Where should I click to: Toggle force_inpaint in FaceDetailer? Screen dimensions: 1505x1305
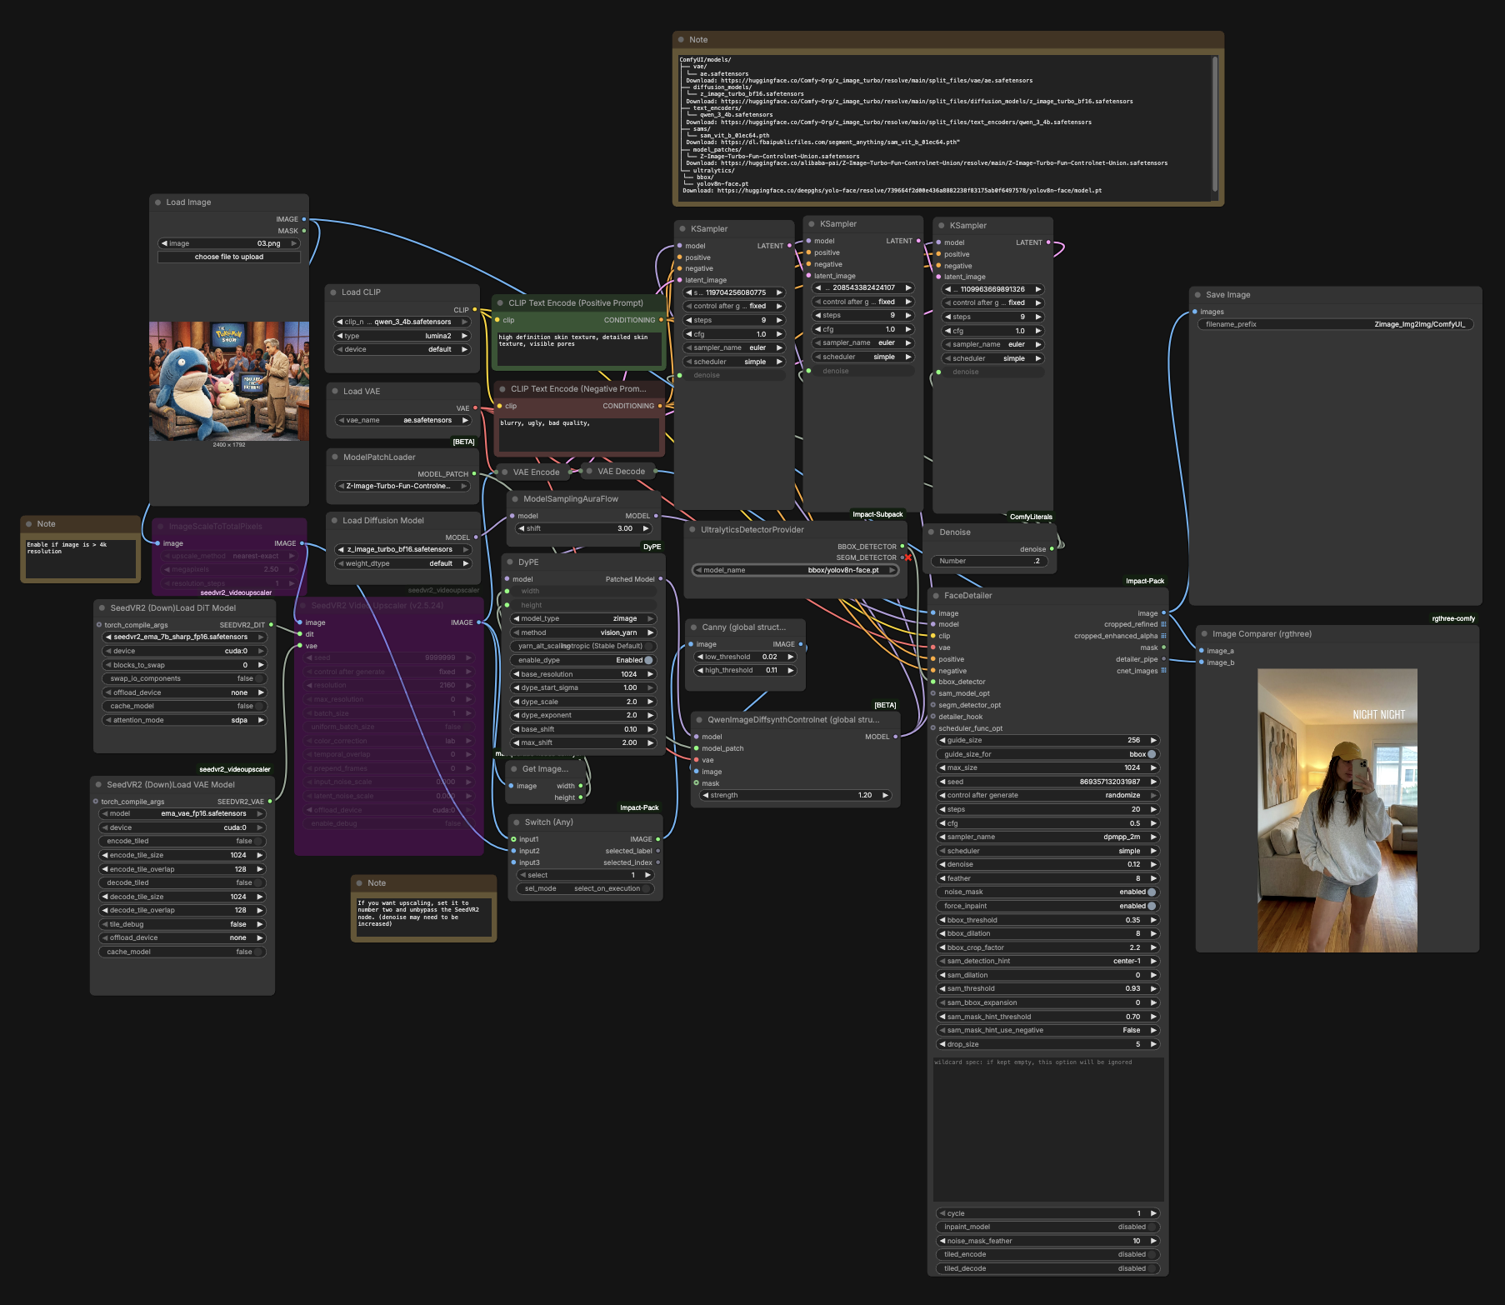point(1151,906)
